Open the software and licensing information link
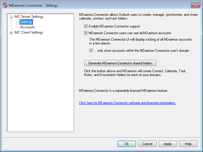This screenshot has height=152, width=203. (x=127, y=103)
